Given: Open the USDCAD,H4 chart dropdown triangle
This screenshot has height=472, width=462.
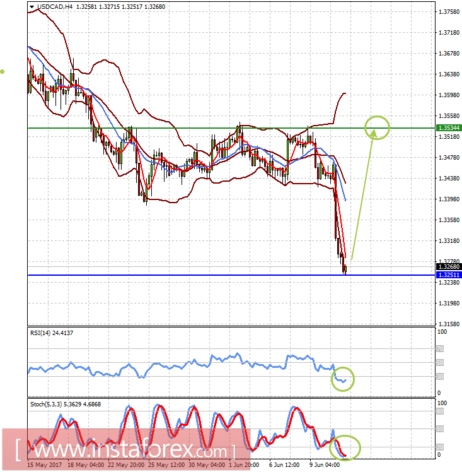Looking at the screenshot, I should tap(32, 6).
